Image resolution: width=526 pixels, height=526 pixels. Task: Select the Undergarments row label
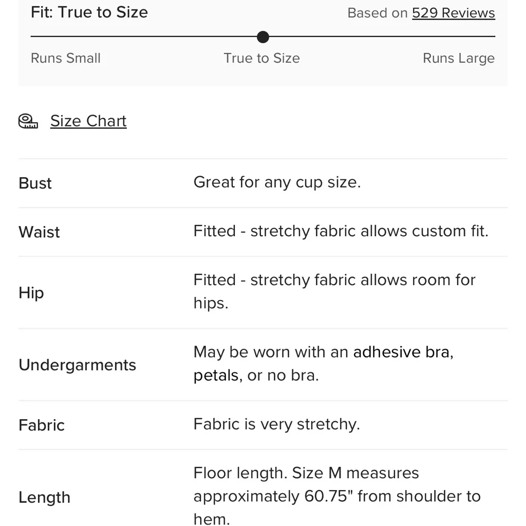(78, 365)
